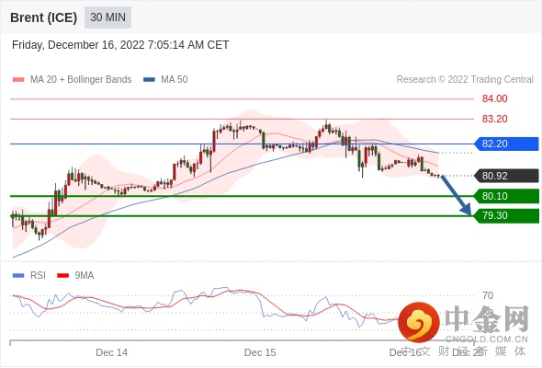Click the black 80.92 current price tag
Viewport: 542px width, 368px height.
click(506, 176)
